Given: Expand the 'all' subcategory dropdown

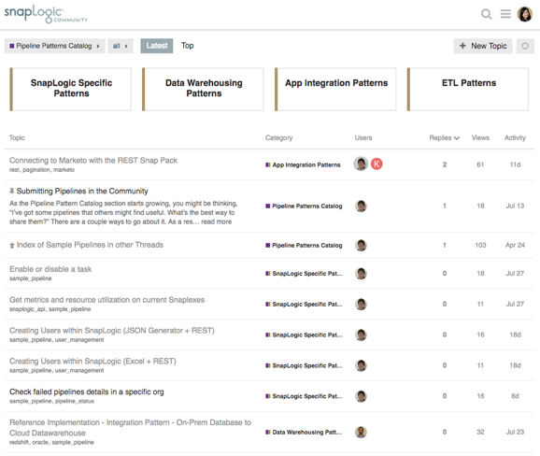Looking at the screenshot, I should pyautogui.click(x=121, y=46).
